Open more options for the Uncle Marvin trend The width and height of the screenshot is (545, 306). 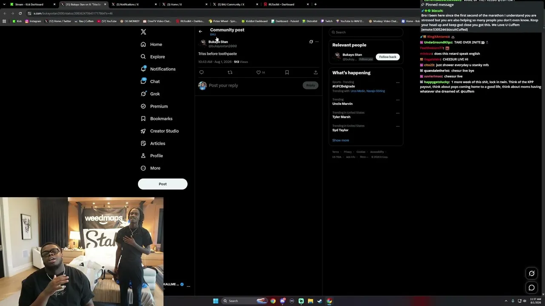tap(398, 100)
